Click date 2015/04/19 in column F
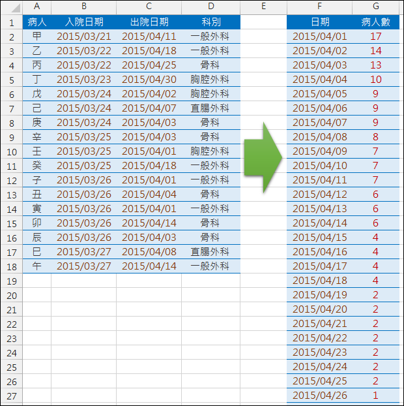404x406 pixels. pos(319,295)
